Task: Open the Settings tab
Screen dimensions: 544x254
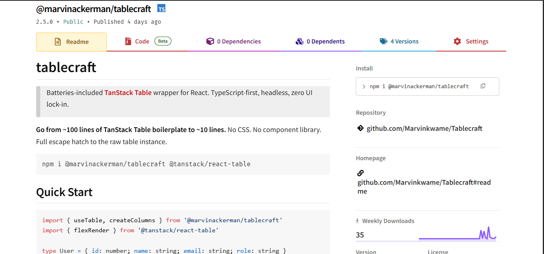Action: [471, 41]
